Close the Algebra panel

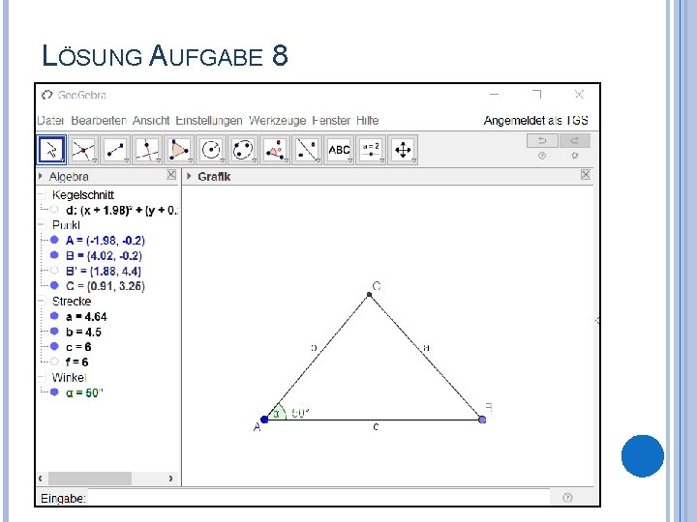tap(171, 175)
